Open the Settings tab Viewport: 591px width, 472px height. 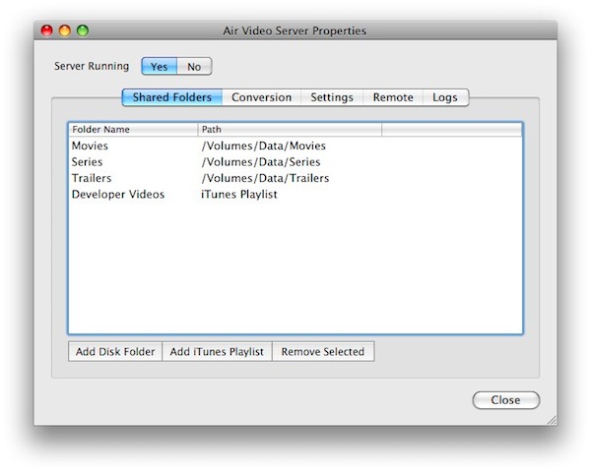332,97
